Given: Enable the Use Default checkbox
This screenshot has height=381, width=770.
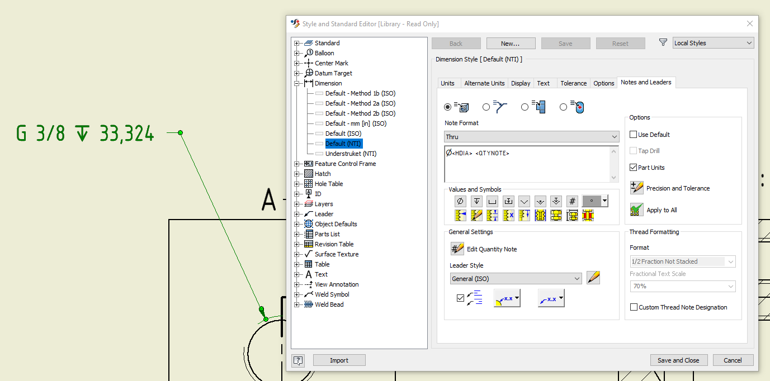Looking at the screenshot, I should click(634, 134).
